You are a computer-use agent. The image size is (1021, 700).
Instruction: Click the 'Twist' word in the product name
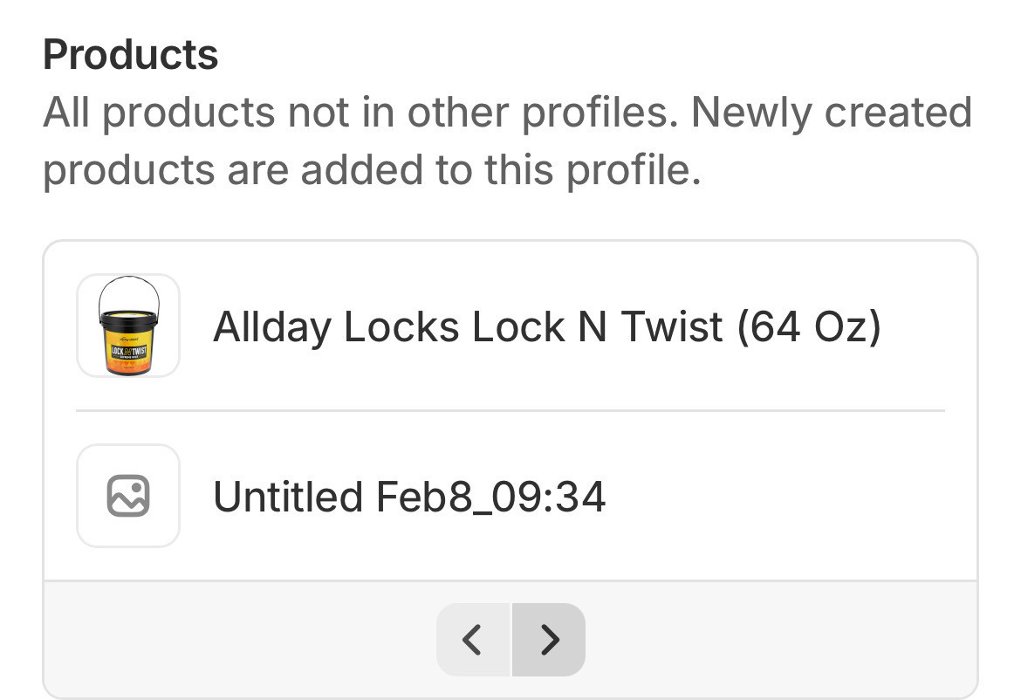click(671, 326)
